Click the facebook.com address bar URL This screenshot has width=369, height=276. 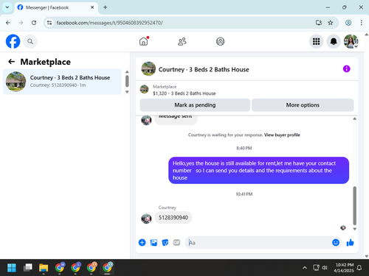(x=109, y=23)
